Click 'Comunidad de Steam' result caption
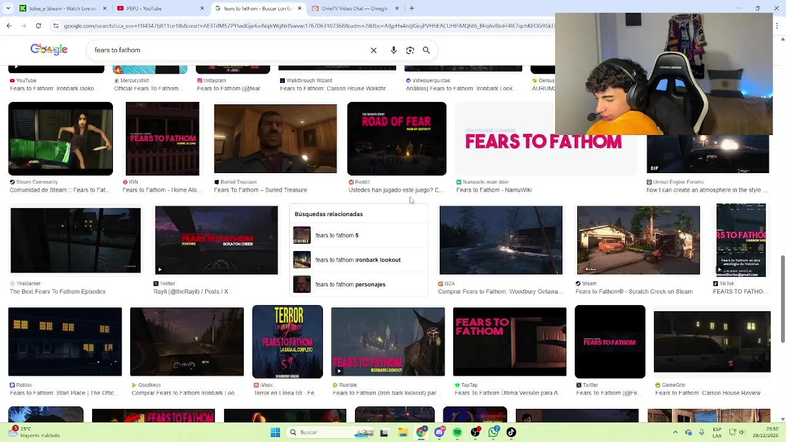Viewport: 786px width, 442px height. [x=60, y=190]
